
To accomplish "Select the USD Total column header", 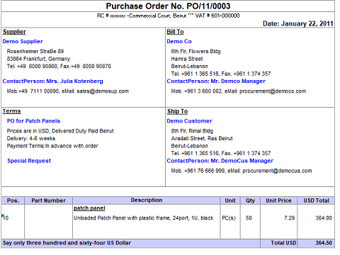I will pos(316,200).
